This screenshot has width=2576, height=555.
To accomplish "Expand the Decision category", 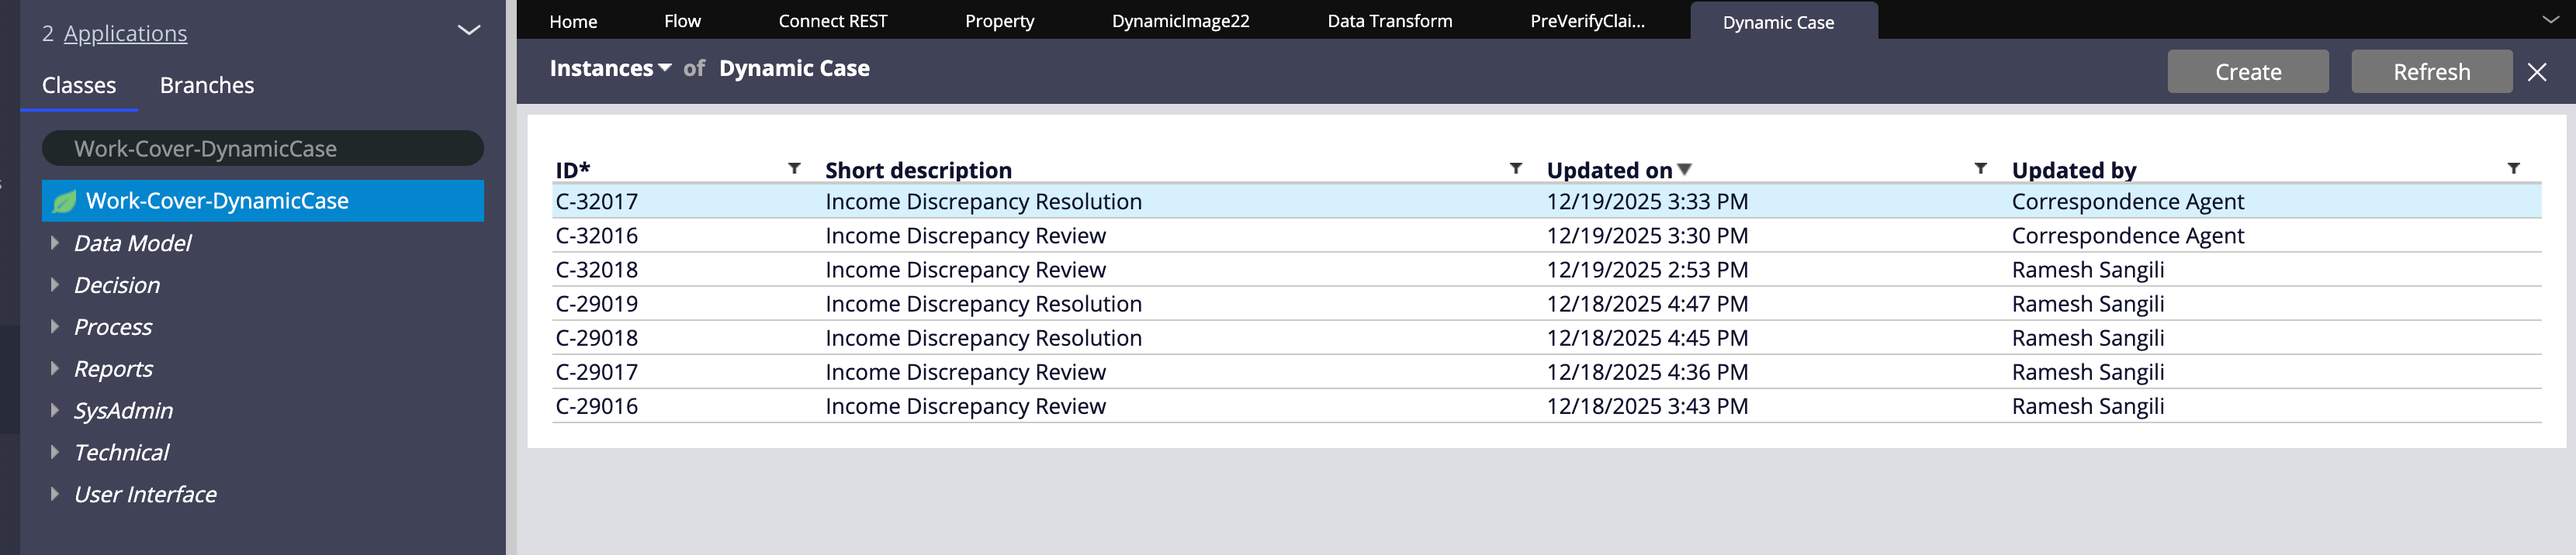I will 55,284.
